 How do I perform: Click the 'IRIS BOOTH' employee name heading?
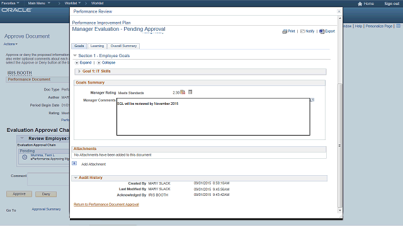(20, 73)
